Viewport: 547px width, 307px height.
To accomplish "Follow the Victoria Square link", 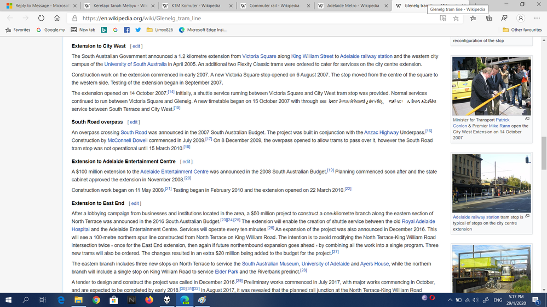I will coord(259,56).
